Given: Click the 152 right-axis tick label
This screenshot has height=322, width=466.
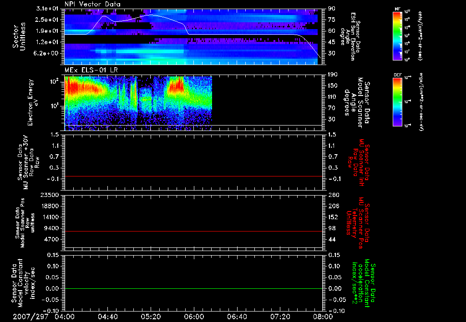Looking at the screenshot, I should (x=334, y=217).
